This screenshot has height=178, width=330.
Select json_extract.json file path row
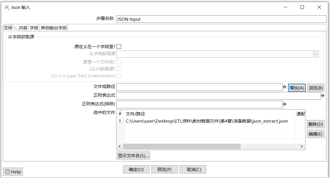coord(207,121)
